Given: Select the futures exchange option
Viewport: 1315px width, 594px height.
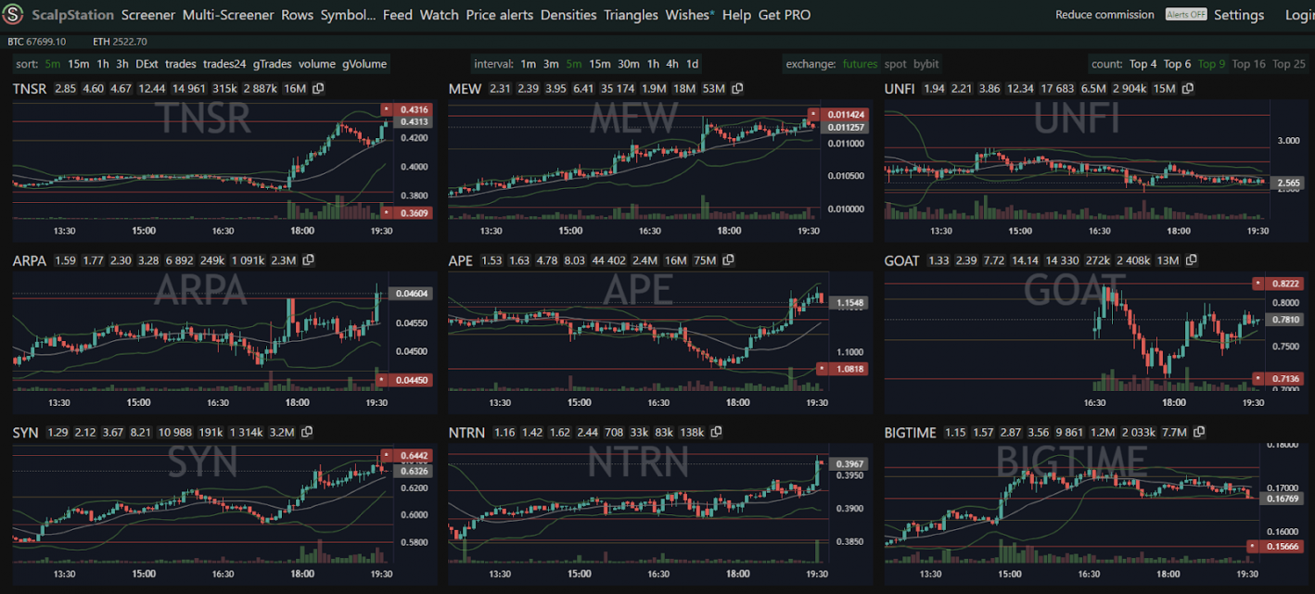Looking at the screenshot, I should point(860,64).
